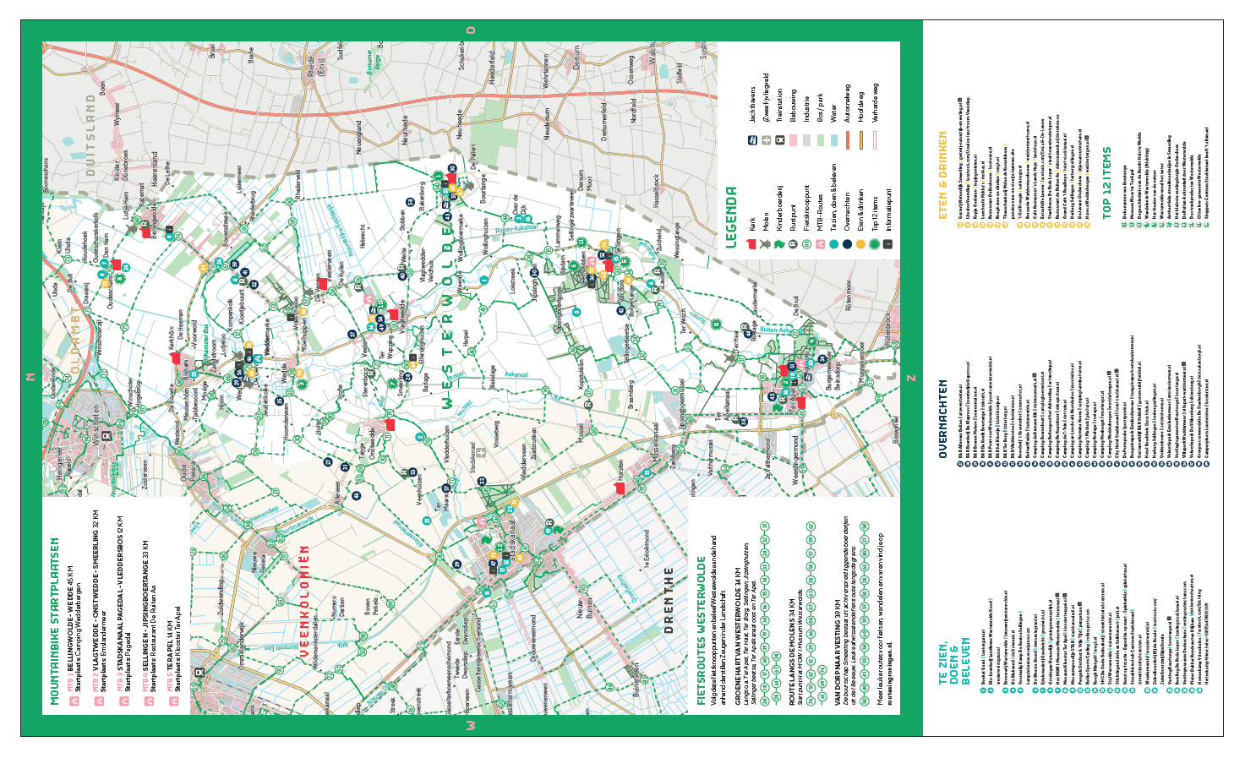Screen dimensions: 1245x758
Task: Select the dark blue Overnachten legend dot
Action: (847, 243)
